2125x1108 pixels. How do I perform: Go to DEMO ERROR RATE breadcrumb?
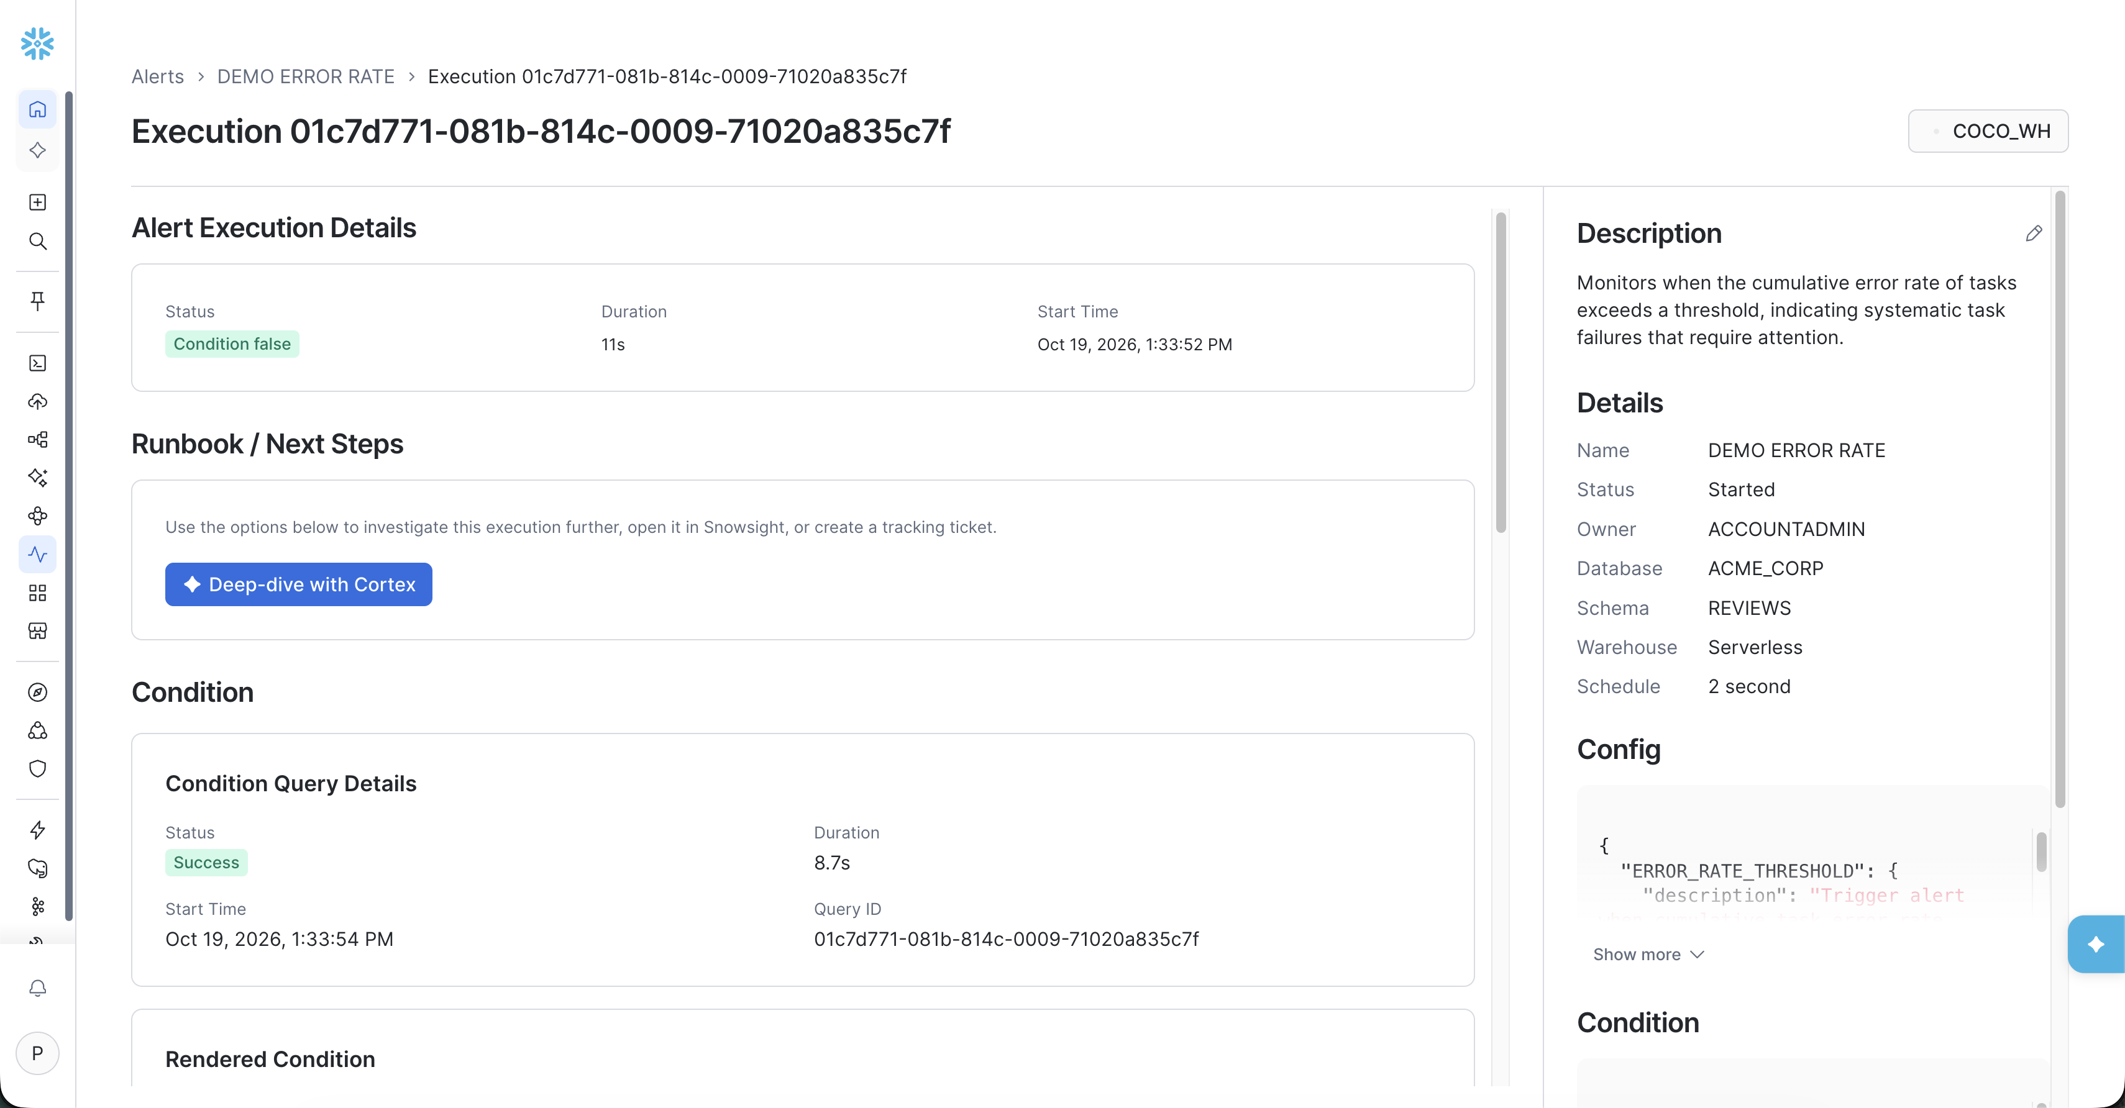pyautogui.click(x=305, y=76)
